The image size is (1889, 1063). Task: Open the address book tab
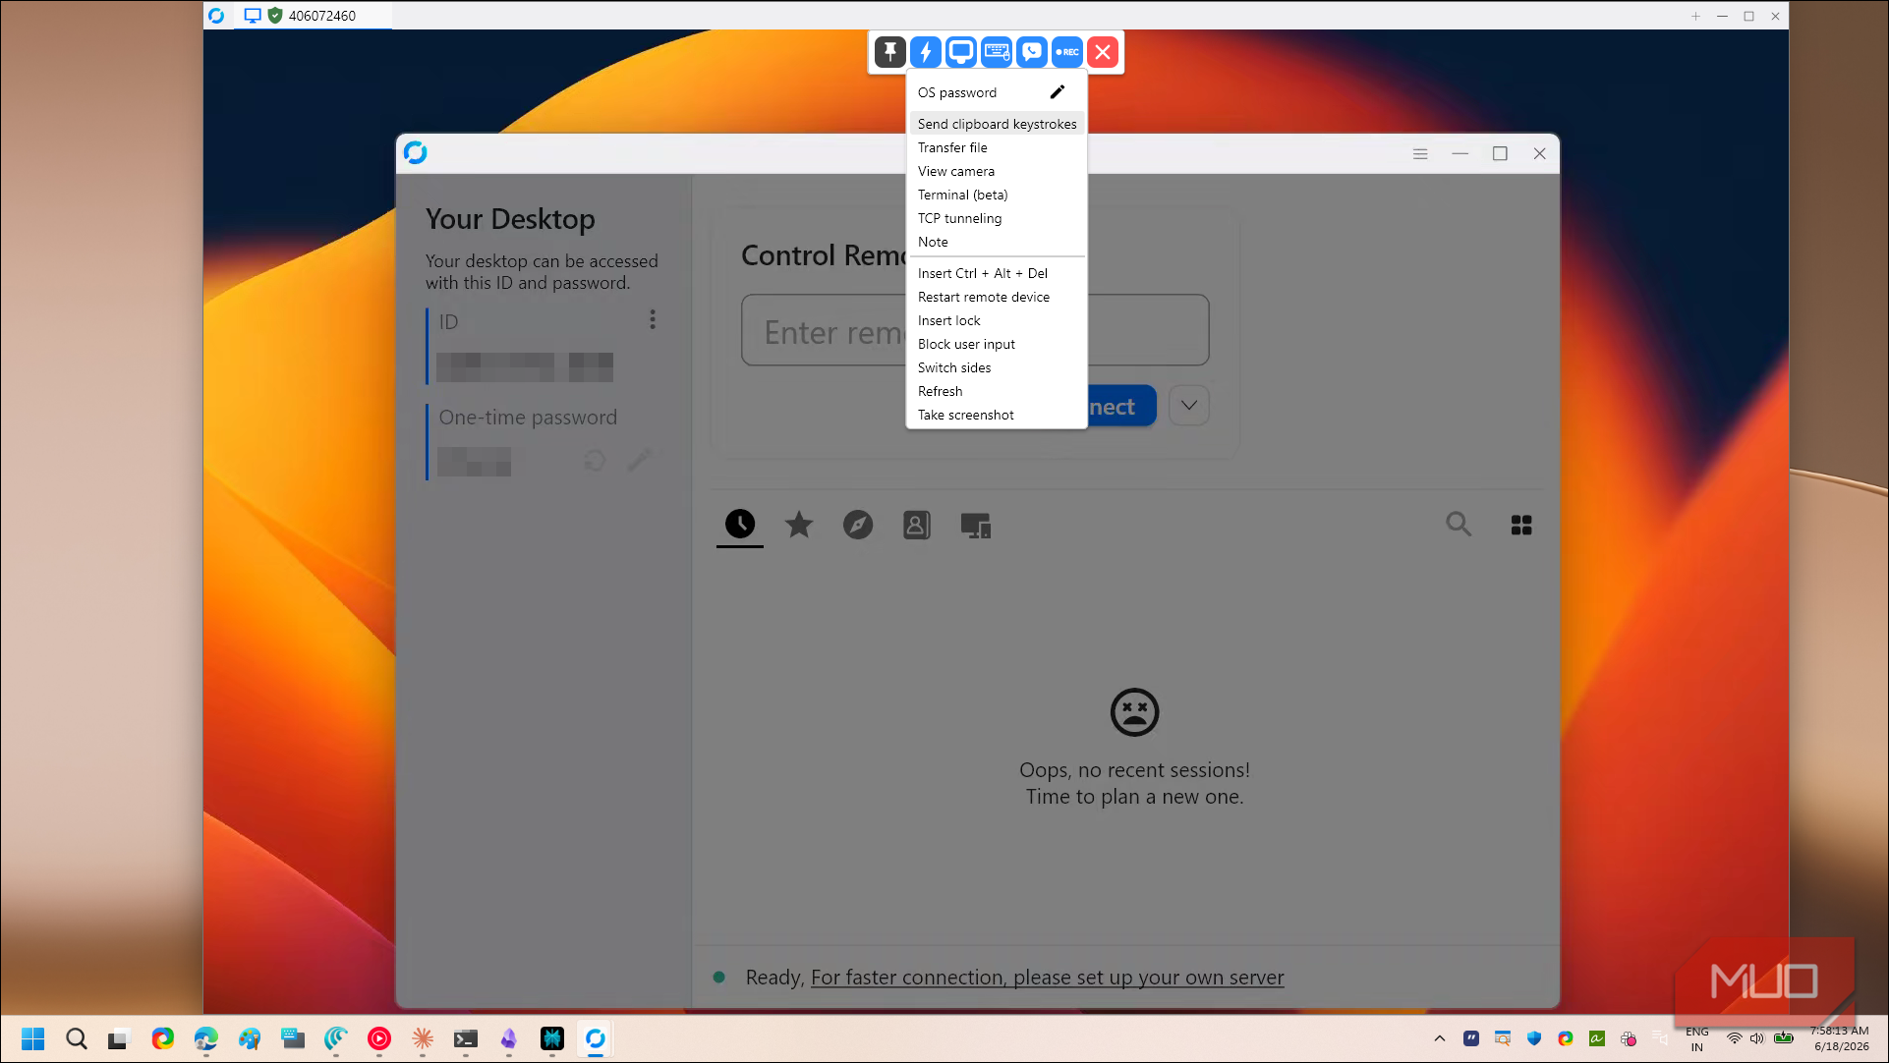(916, 525)
